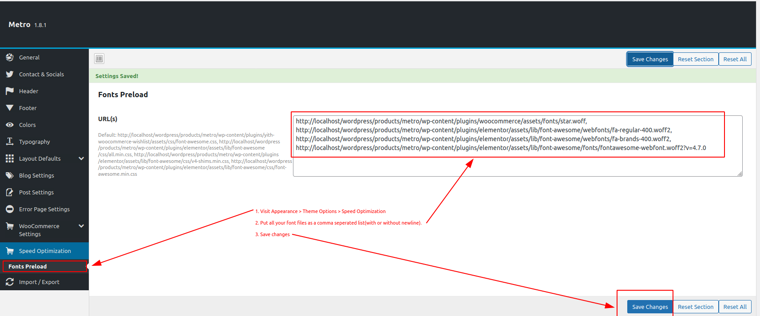Select the Fonts Preload submenu item
The height and width of the screenshot is (316, 760).
click(x=44, y=266)
